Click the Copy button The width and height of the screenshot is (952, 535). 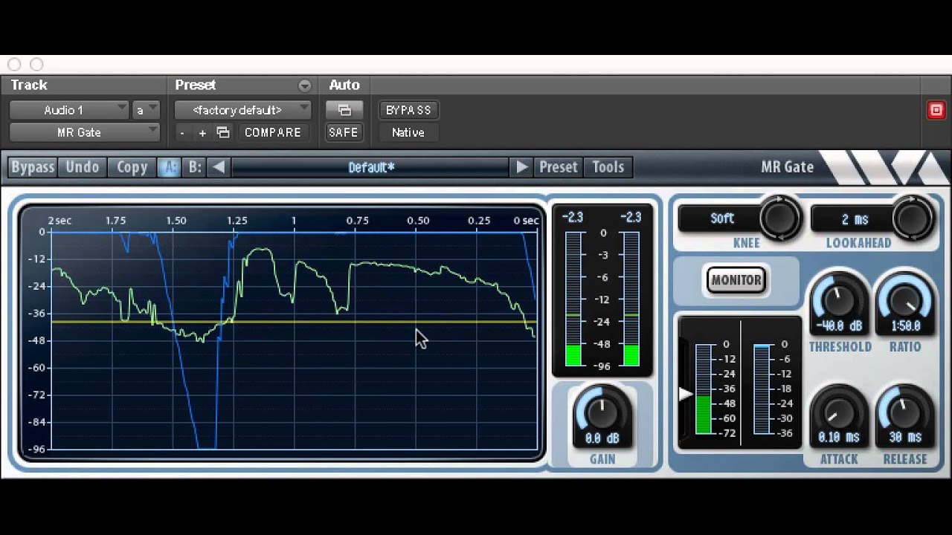132,167
